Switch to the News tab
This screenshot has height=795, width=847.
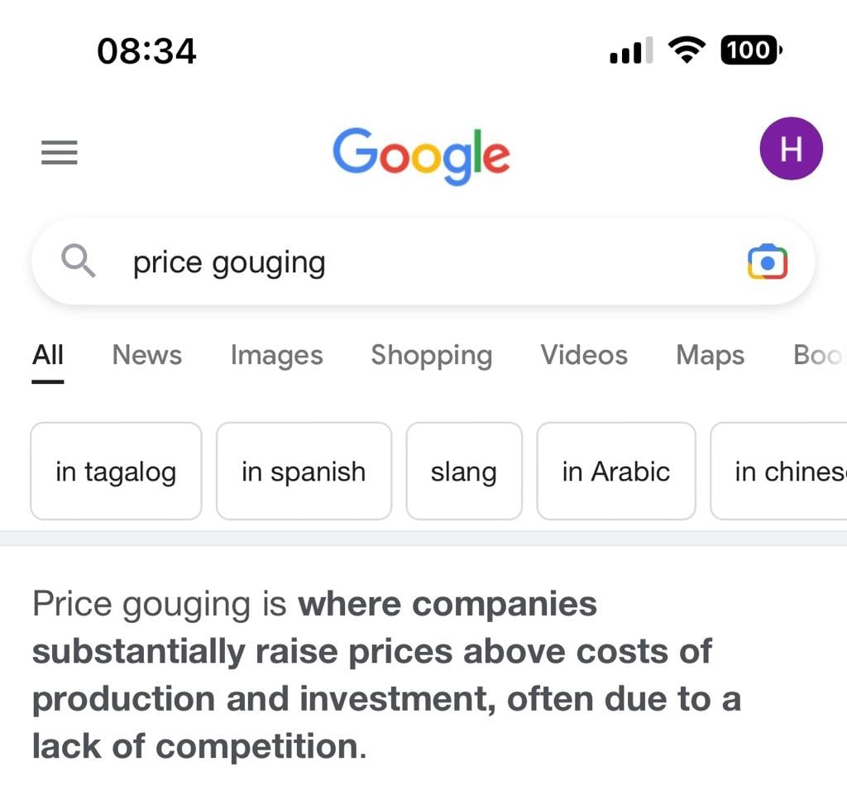pos(146,355)
